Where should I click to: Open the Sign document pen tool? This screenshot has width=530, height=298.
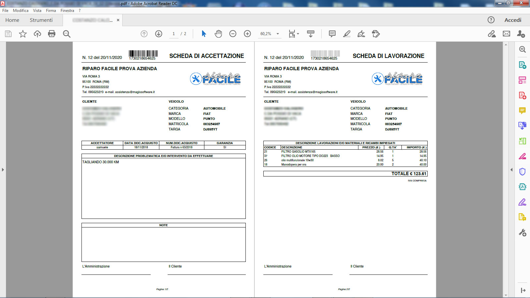coord(361,34)
